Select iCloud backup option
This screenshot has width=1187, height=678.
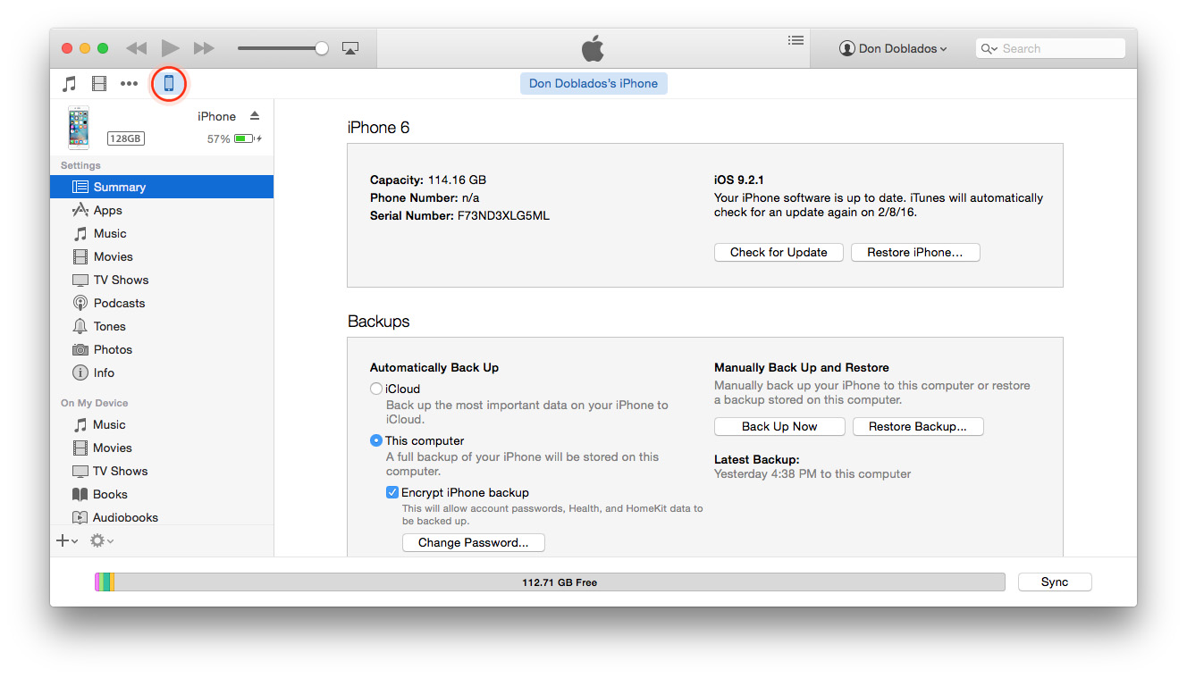[x=376, y=389]
